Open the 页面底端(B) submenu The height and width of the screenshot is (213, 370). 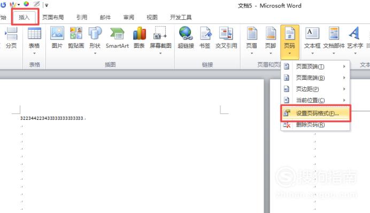pos(315,78)
